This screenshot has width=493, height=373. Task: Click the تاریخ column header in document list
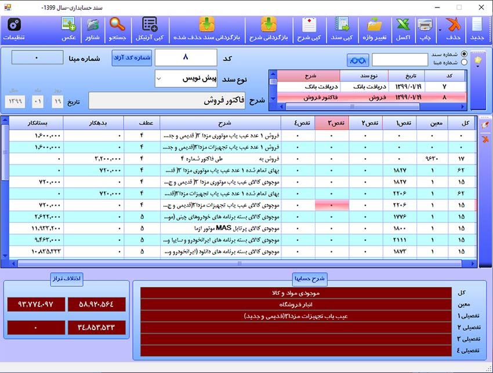(406, 76)
